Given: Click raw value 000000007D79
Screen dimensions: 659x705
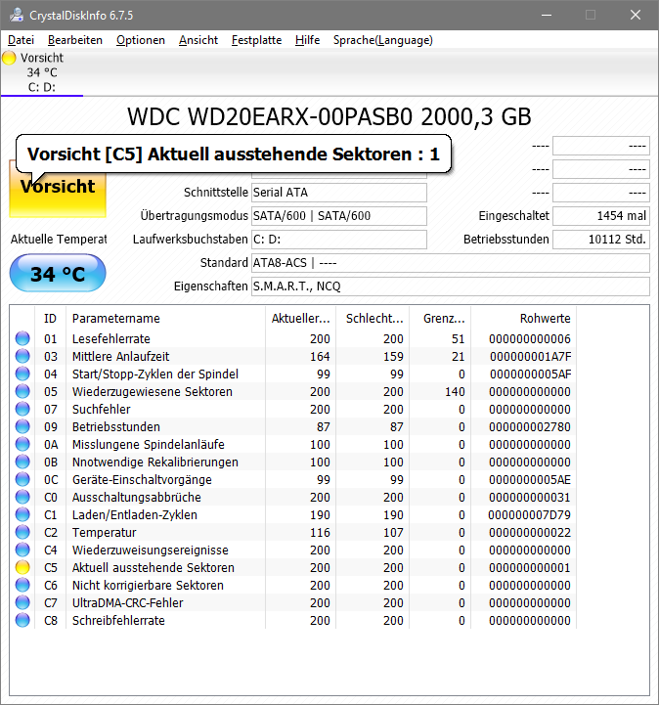Looking at the screenshot, I should [530, 514].
